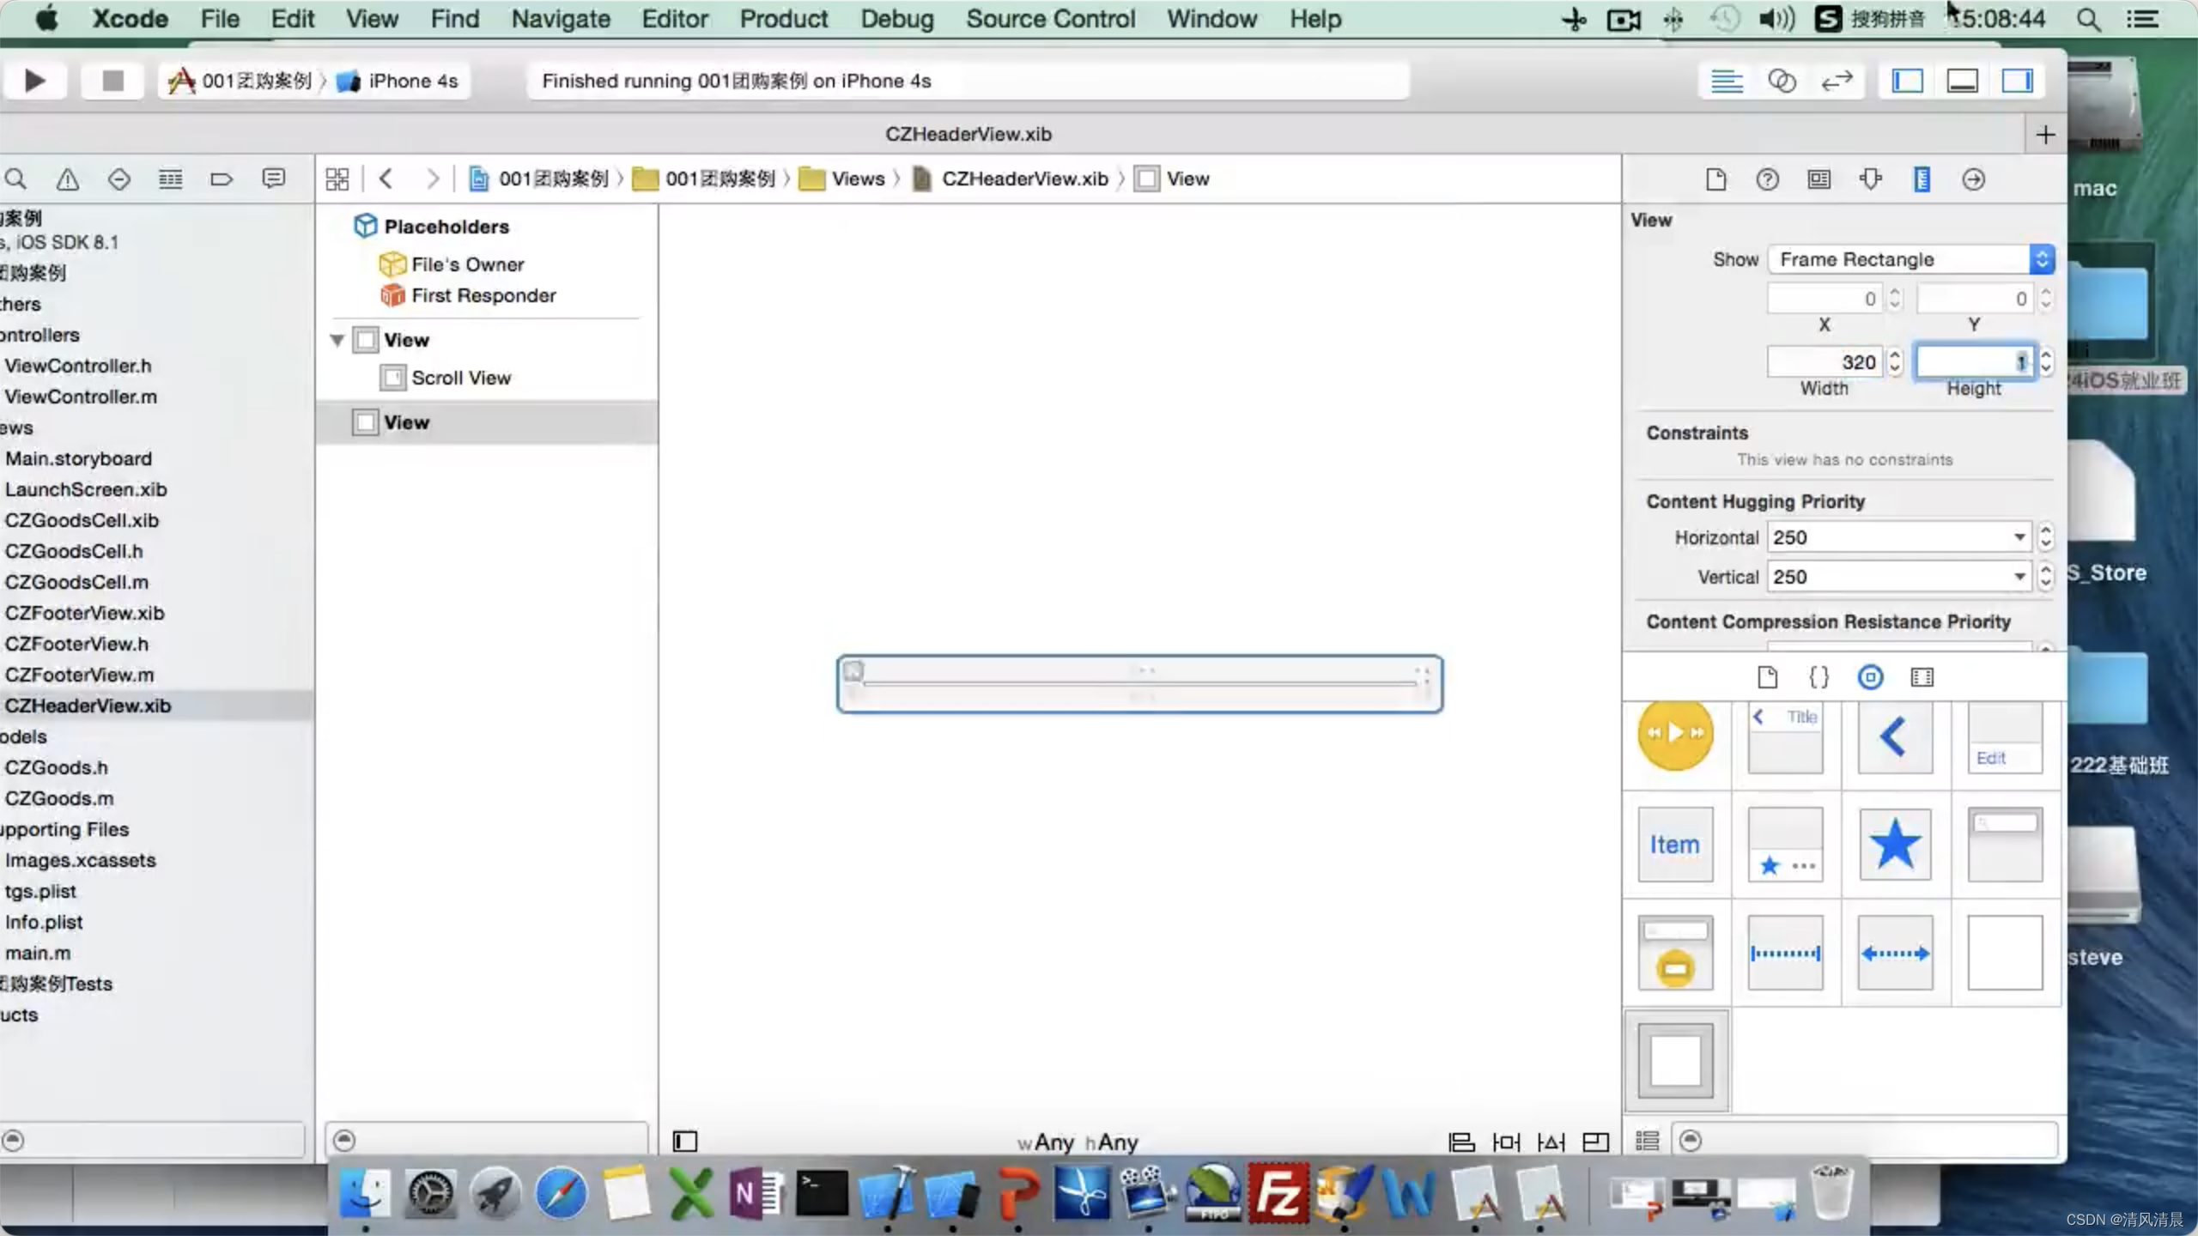Viewport: 2198px width, 1236px height.
Task: Click the Navigator menu bar item
Action: (560, 18)
